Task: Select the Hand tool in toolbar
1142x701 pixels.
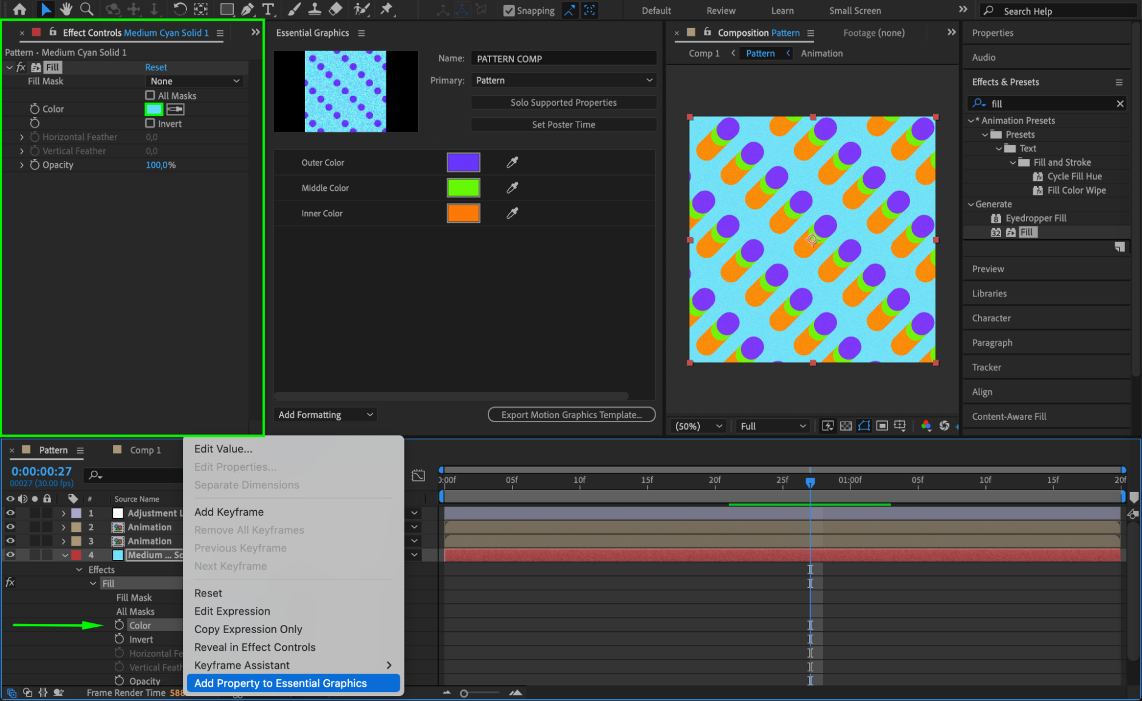Action: tap(66, 9)
